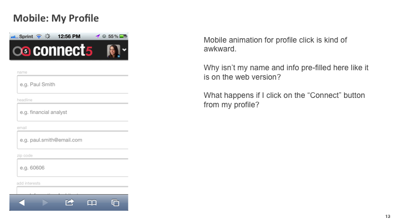Image resolution: width=399 pixels, height=224 pixels.
Task: Tap the profile photo thumbnail
Action: pos(114,51)
